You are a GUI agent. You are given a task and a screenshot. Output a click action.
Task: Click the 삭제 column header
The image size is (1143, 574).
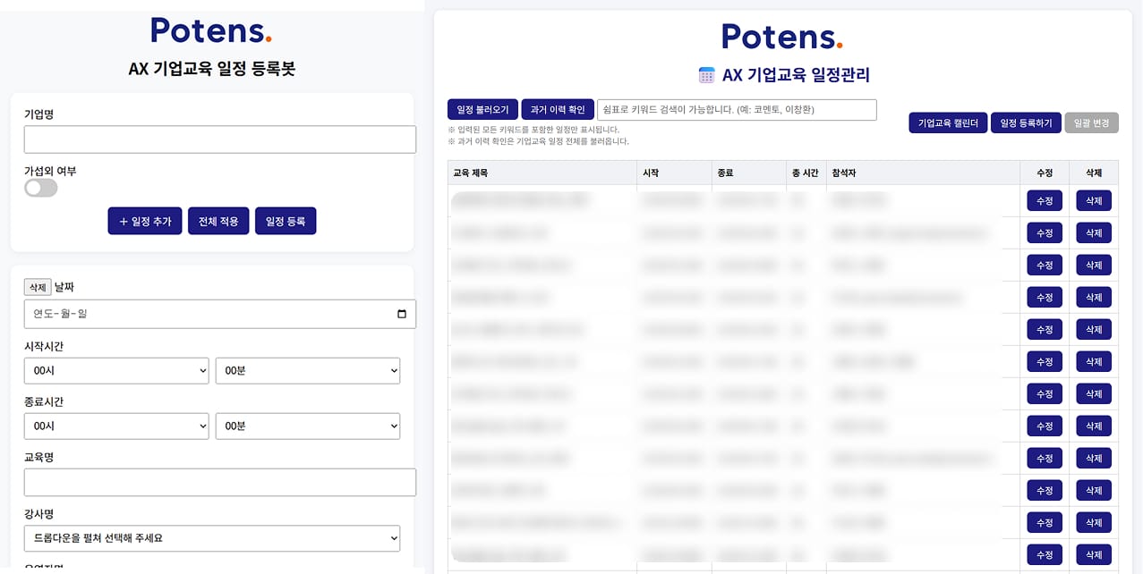pos(1094,173)
